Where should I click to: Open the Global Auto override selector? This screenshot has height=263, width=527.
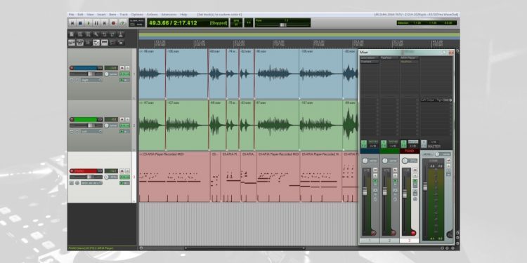137,23
